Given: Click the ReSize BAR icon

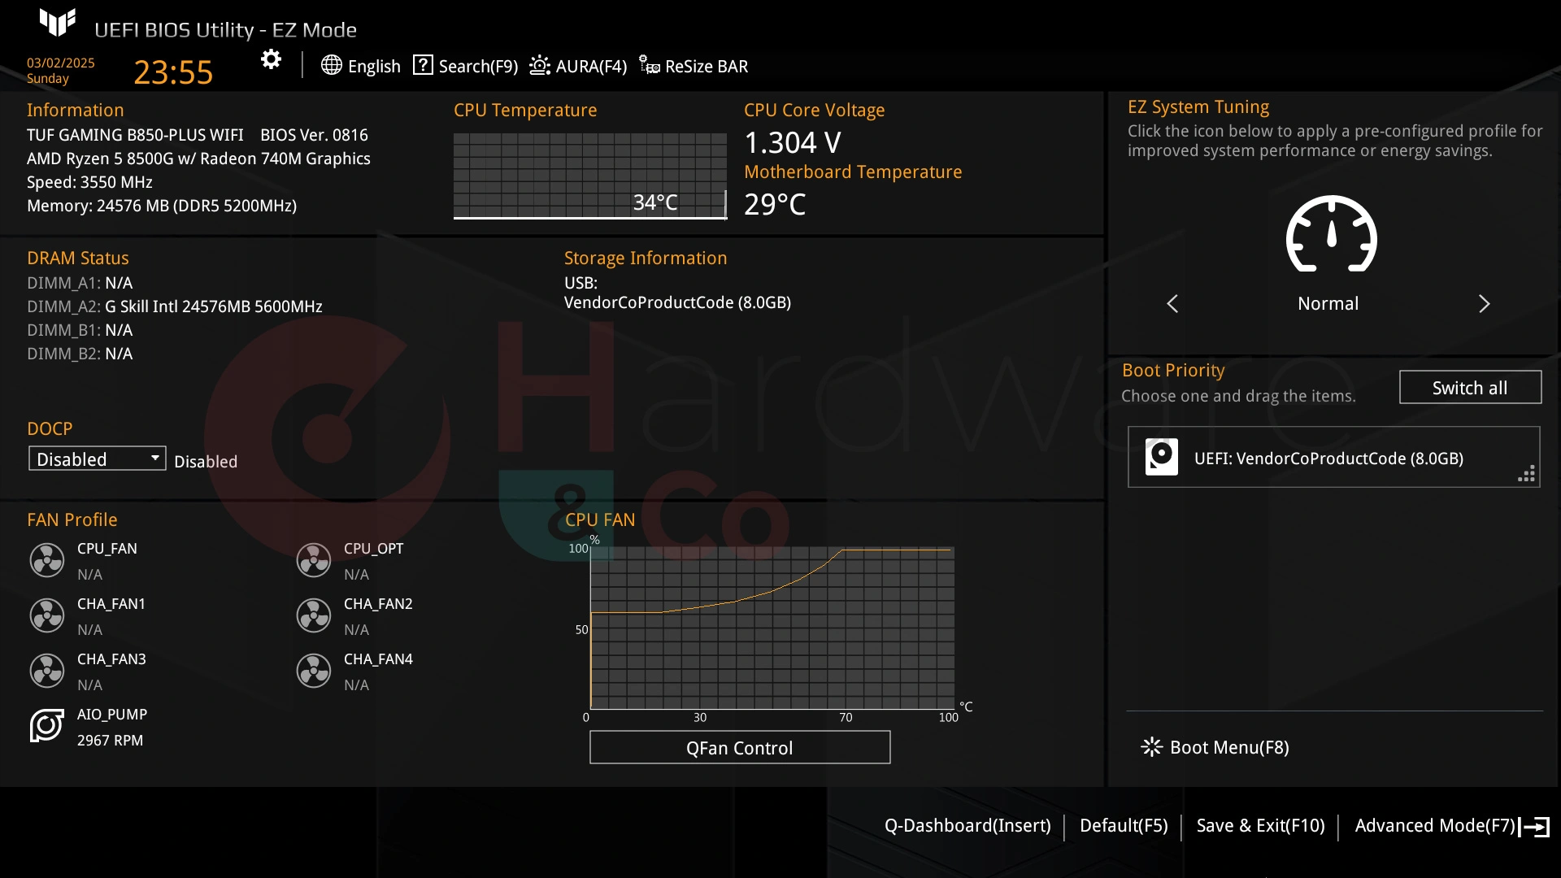Looking at the screenshot, I should coord(649,65).
